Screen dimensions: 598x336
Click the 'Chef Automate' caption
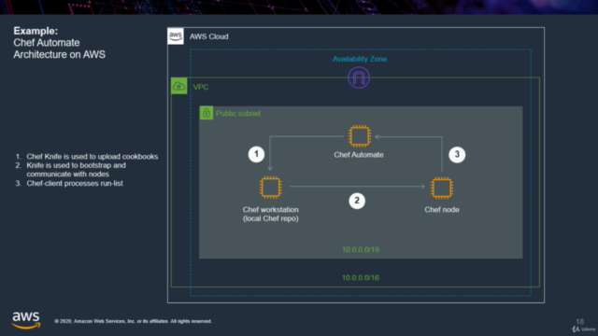pos(359,155)
